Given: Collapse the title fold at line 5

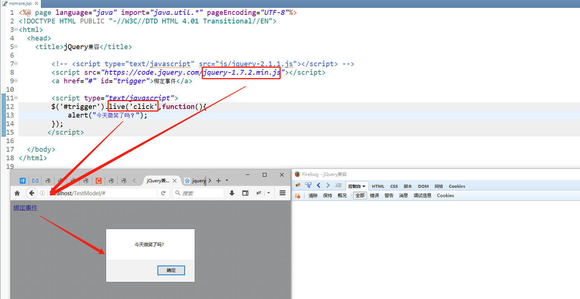Looking at the screenshot, I should 16,47.
